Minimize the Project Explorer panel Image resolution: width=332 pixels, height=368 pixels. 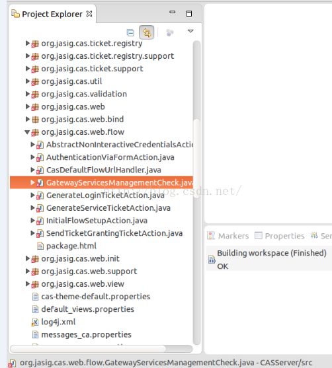(x=173, y=12)
